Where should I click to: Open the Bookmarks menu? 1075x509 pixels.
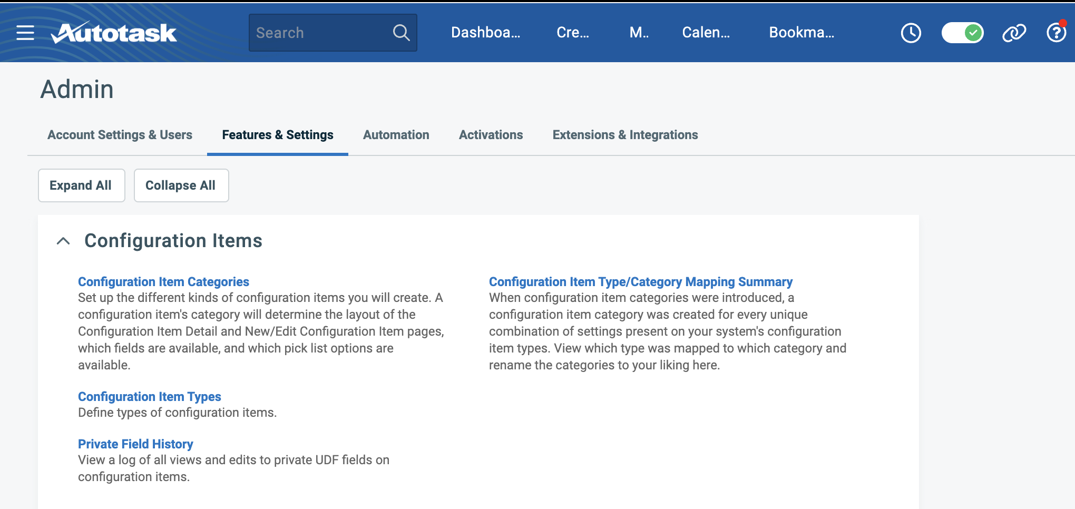tap(802, 33)
